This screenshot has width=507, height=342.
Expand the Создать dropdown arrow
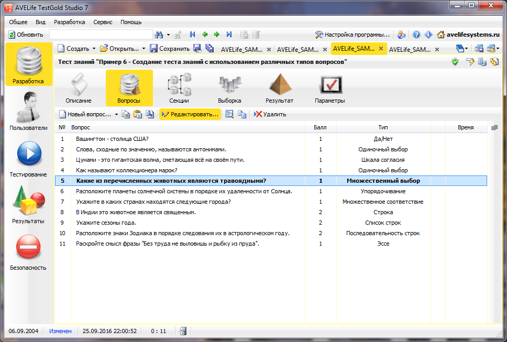click(x=94, y=49)
